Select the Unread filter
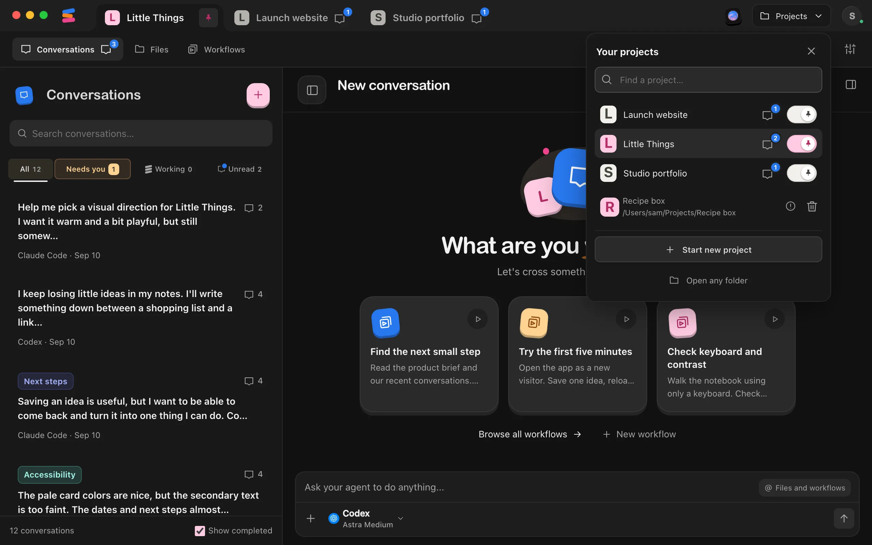The width and height of the screenshot is (872, 545). 240,169
